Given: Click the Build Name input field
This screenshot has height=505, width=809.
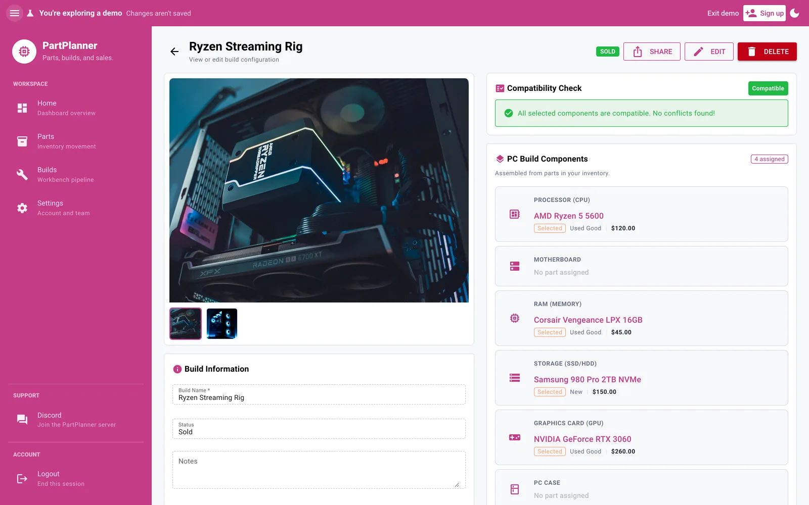Looking at the screenshot, I should point(319,394).
